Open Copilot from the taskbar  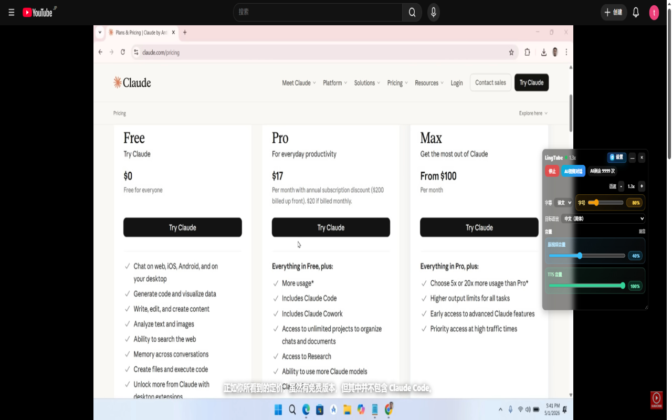[x=361, y=409]
